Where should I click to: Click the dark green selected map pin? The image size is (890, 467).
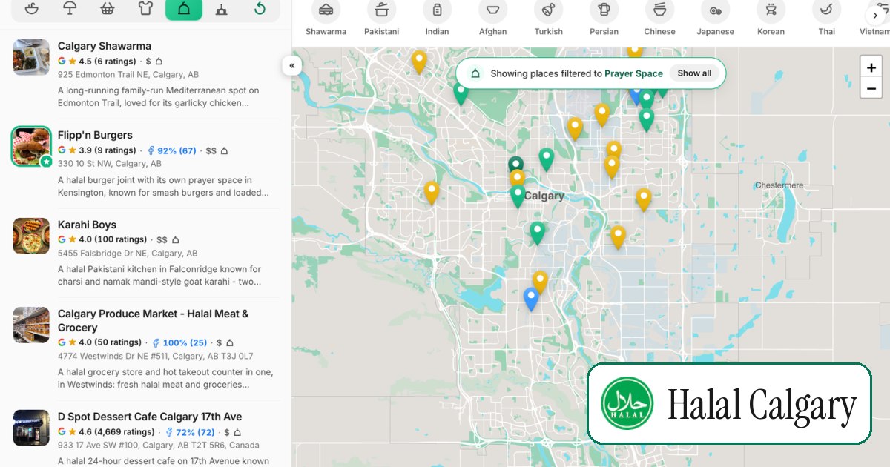click(x=515, y=165)
